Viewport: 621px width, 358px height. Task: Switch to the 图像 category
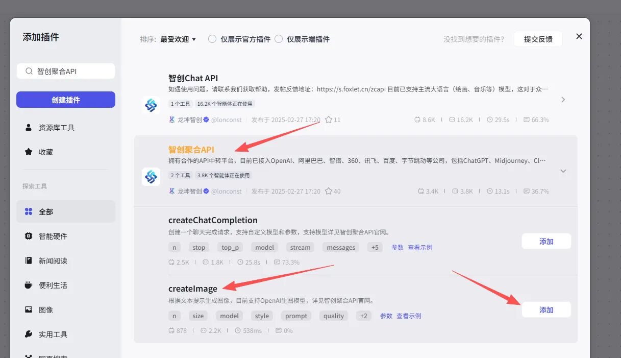click(29, 309)
